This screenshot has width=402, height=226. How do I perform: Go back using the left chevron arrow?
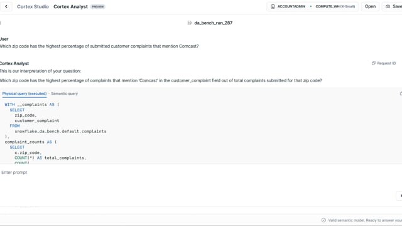6,6
